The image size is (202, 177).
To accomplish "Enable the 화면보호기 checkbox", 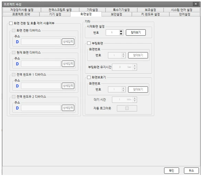I will (89, 77).
